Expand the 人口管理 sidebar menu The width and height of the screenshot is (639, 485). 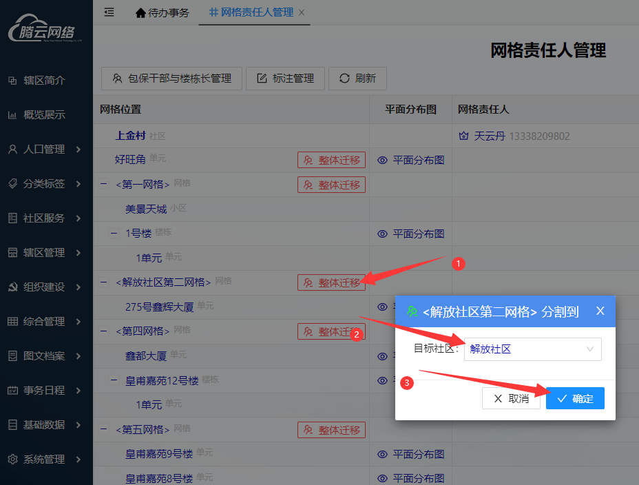tap(45, 149)
